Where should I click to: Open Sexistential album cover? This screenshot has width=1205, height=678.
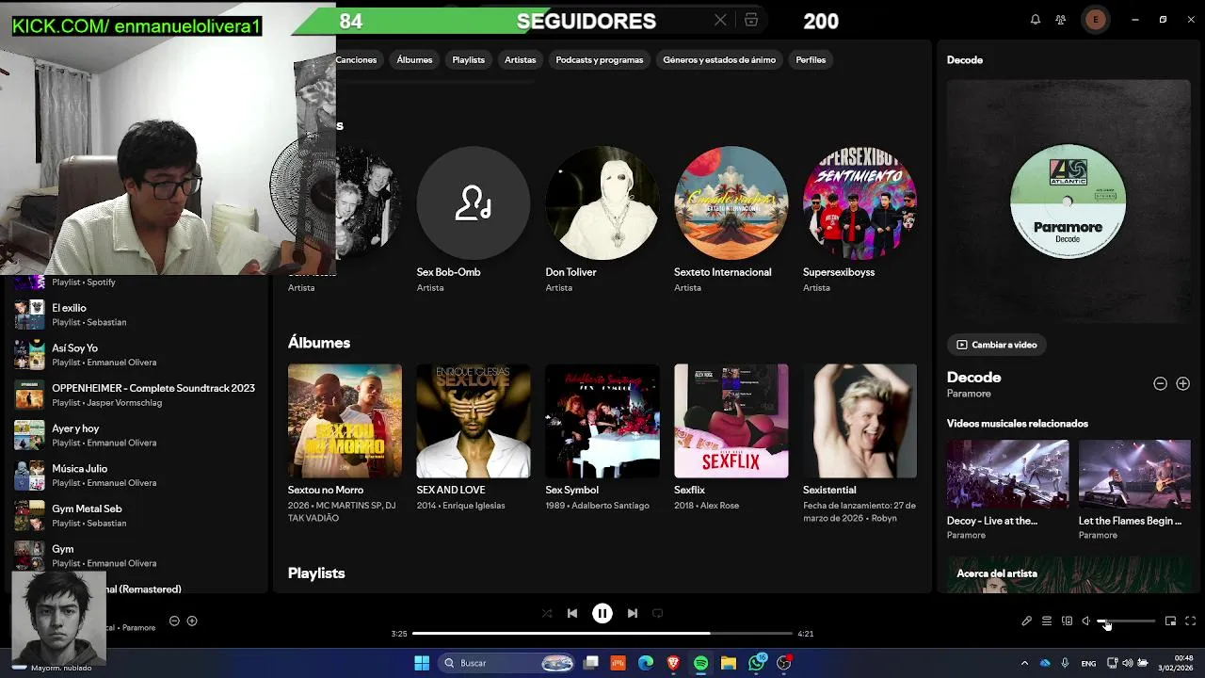pyautogui.click(x=860, y=421)
